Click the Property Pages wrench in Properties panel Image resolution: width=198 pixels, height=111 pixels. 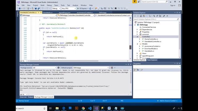[142, 70]
